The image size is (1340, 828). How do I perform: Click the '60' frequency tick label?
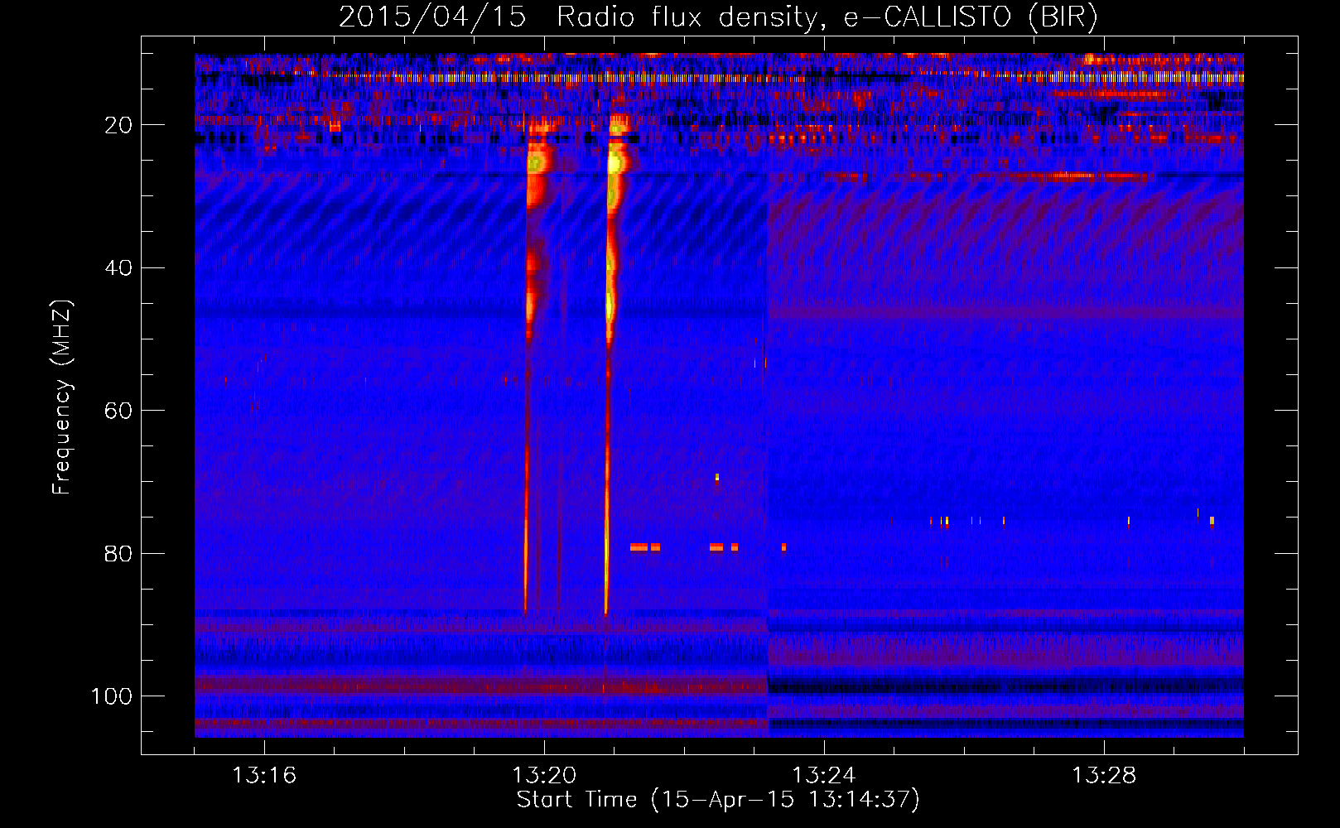point(118,411)
